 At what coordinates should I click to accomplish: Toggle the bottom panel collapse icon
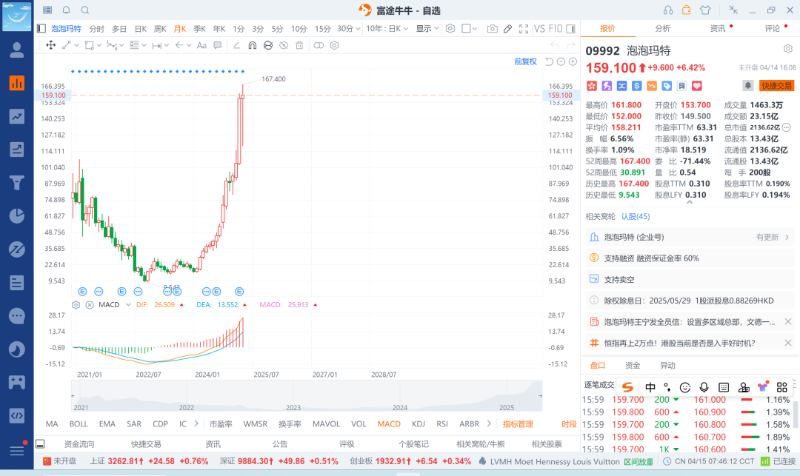40,444
